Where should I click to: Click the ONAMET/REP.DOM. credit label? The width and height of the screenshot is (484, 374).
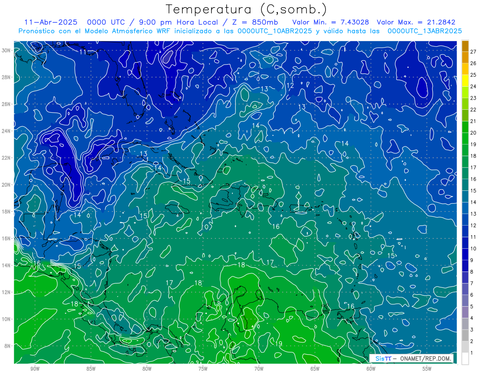point(426,358)
